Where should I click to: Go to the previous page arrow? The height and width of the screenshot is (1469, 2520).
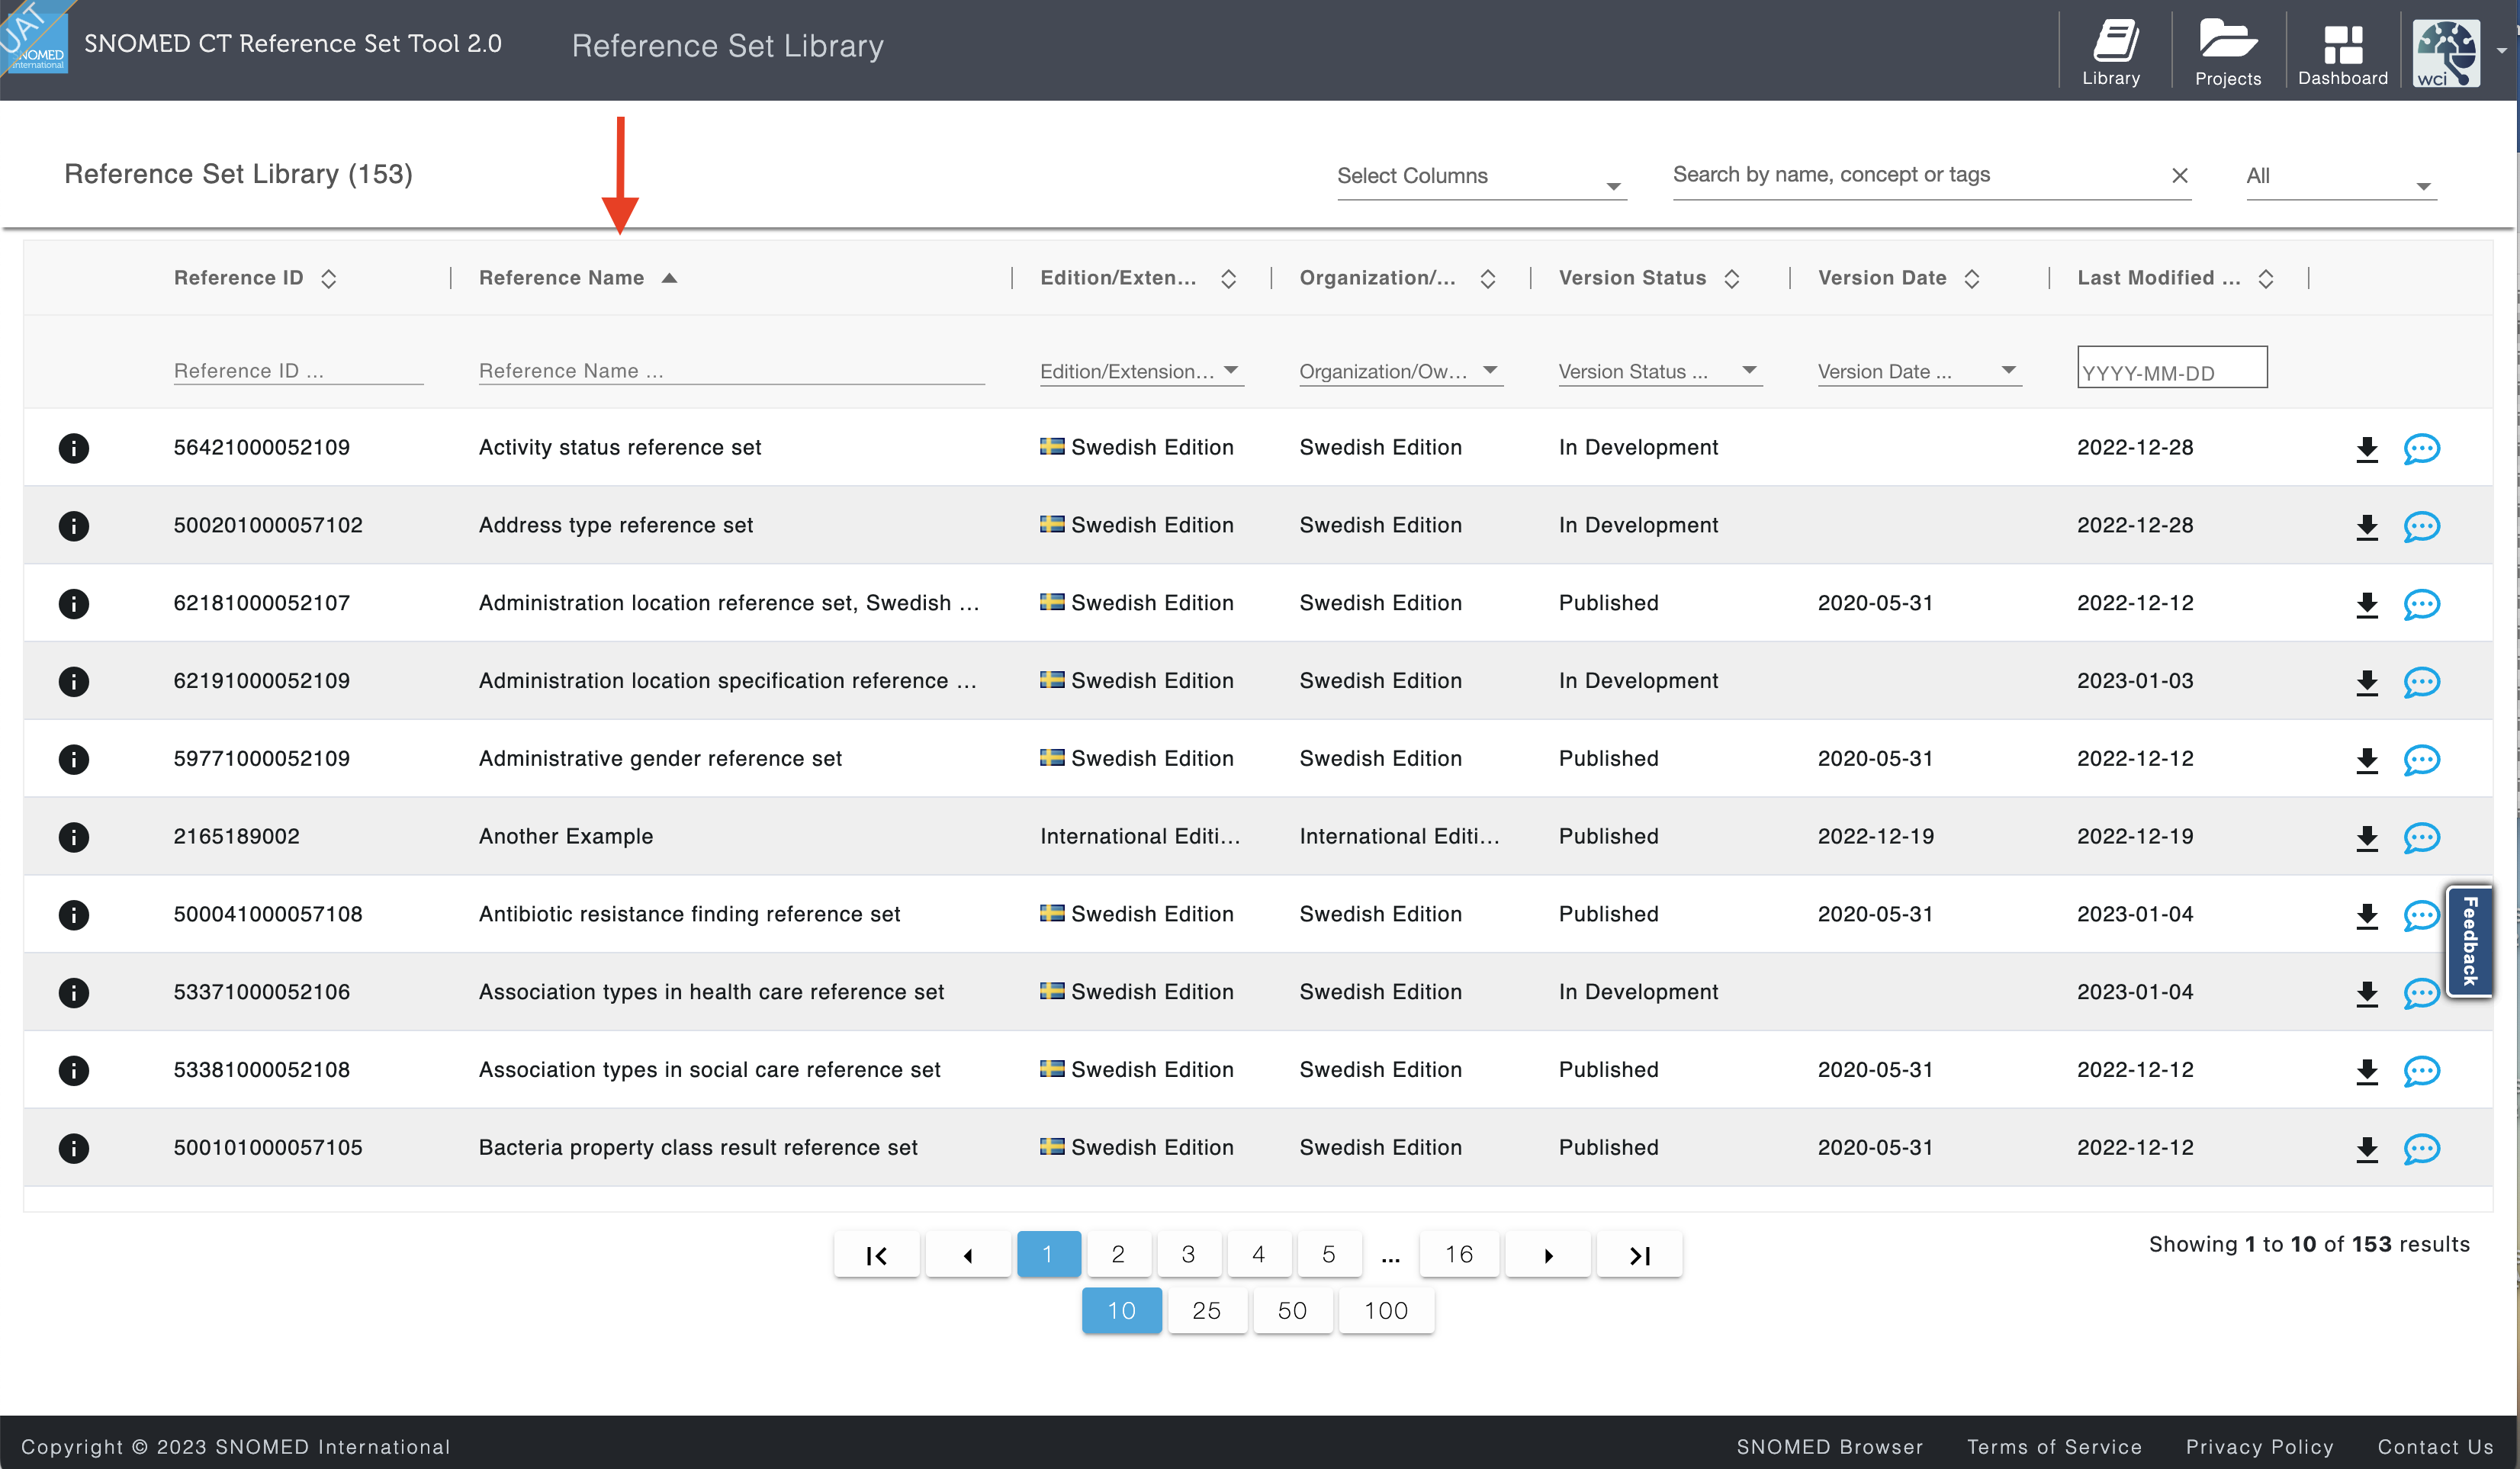pos(967,1255)
